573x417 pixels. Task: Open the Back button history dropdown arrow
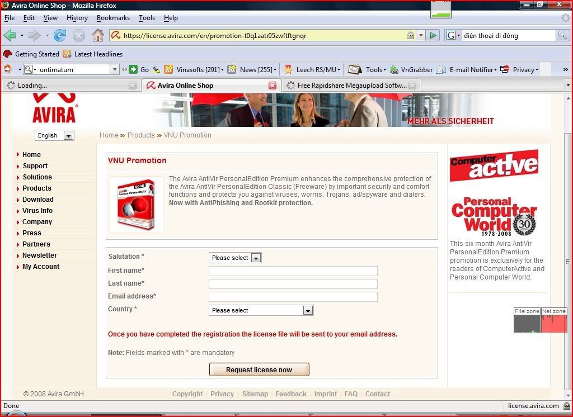[22, 35]
